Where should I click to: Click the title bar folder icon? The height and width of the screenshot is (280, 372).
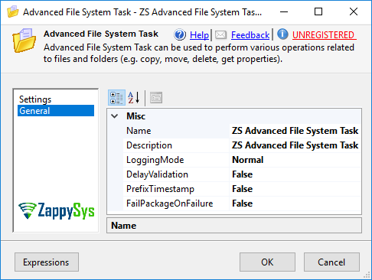pos(13,11)
